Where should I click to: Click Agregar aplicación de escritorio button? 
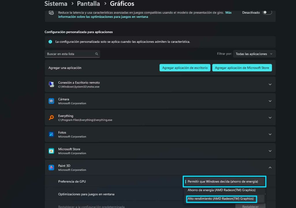[185, 68]
